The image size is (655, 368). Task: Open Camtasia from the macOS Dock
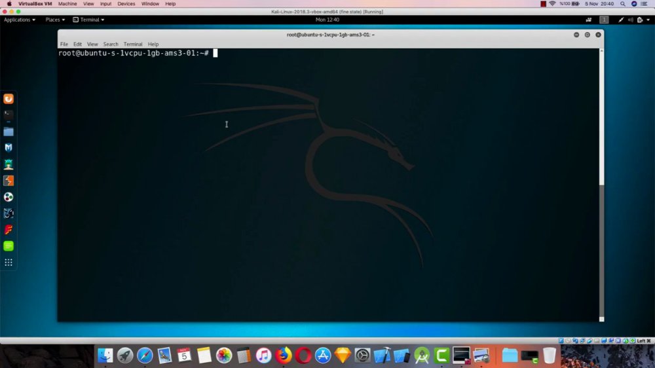pyautogui.click(x=441, y=356)
